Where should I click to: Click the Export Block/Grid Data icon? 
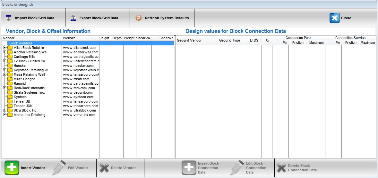(73, 18)
